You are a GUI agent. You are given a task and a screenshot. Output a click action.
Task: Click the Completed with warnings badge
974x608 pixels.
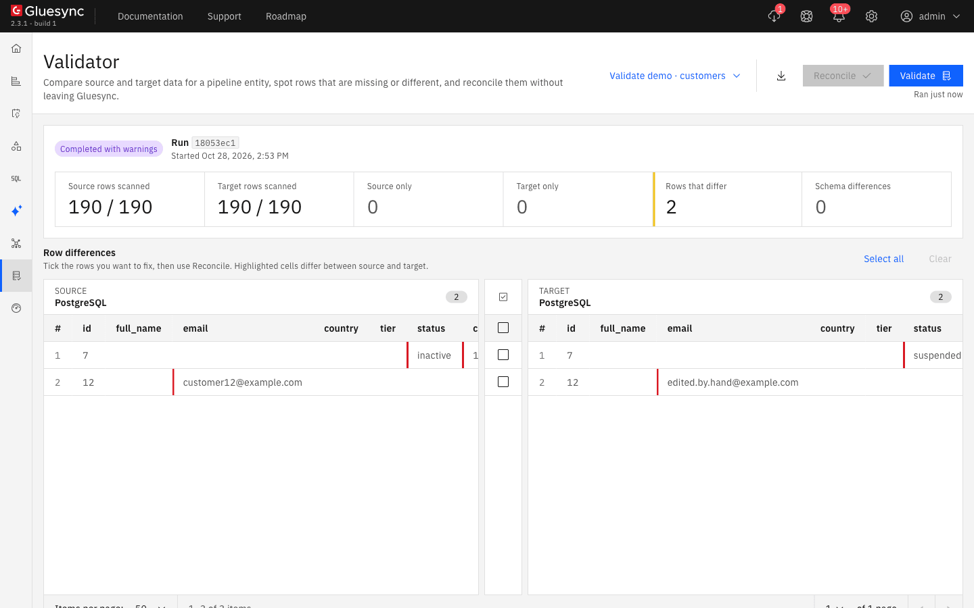click(109, 149)
